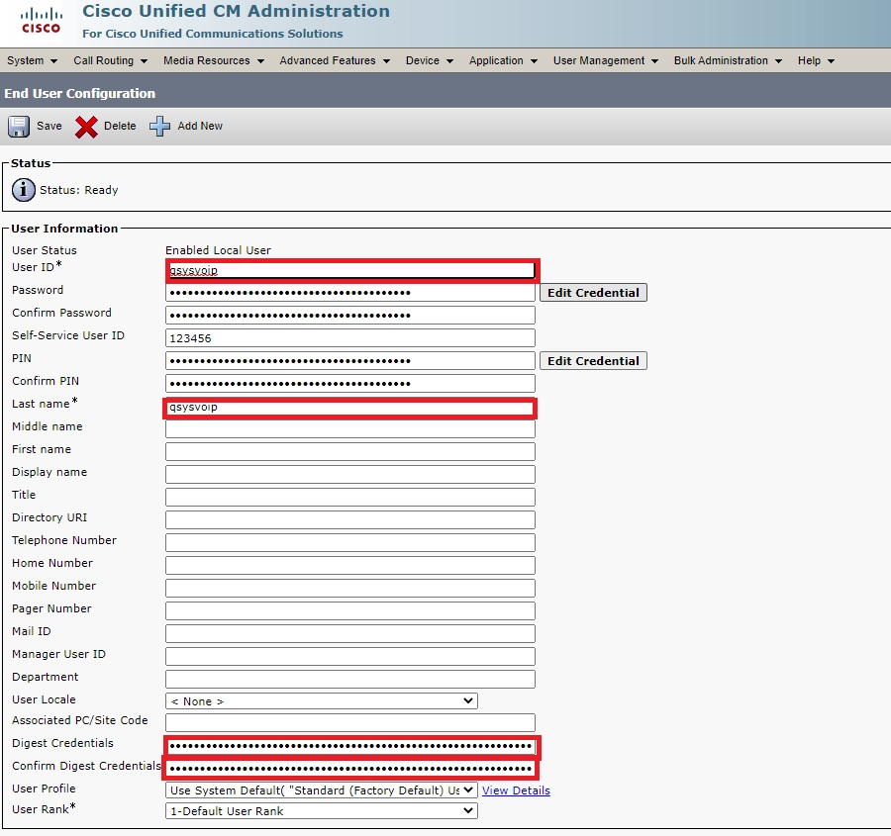Click Edit Credential button next to Password
The image size is (891, 836).
click(593, 293)
